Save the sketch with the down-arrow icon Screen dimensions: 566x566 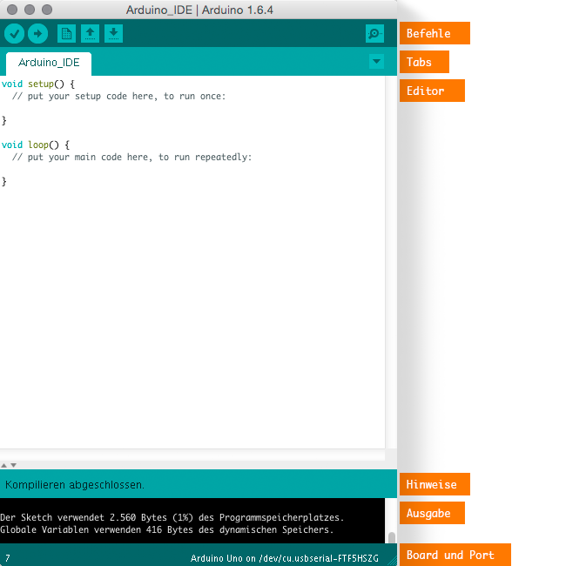tap(114, 34)
